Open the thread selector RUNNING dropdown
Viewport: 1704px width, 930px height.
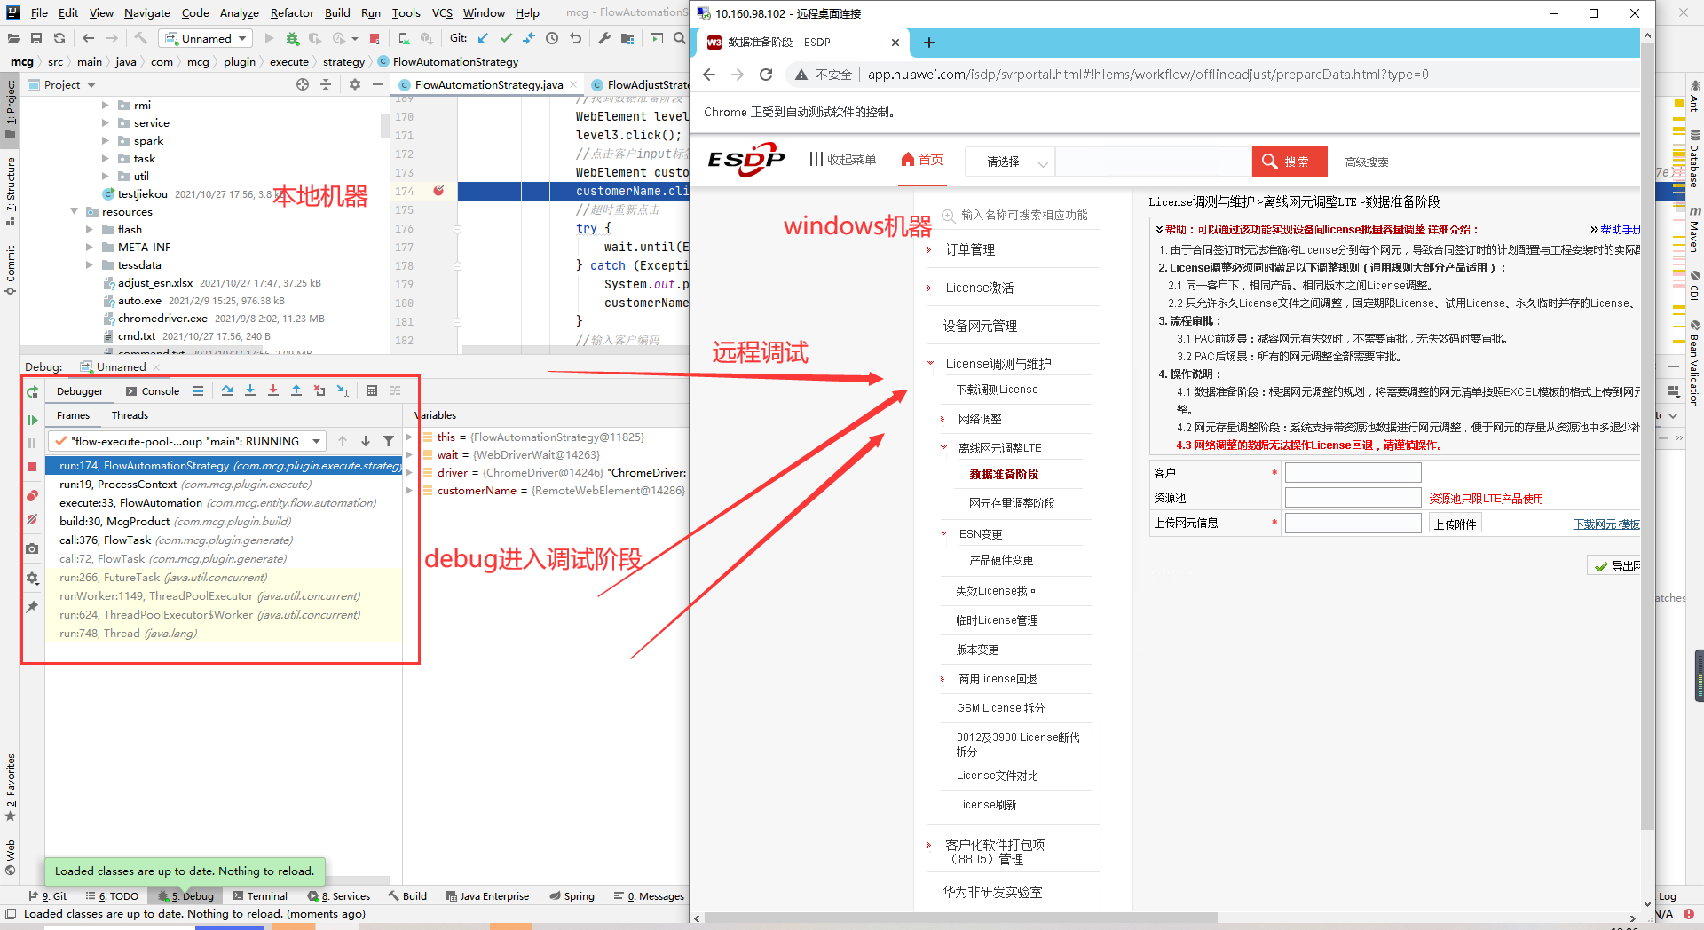click(187, 441)
